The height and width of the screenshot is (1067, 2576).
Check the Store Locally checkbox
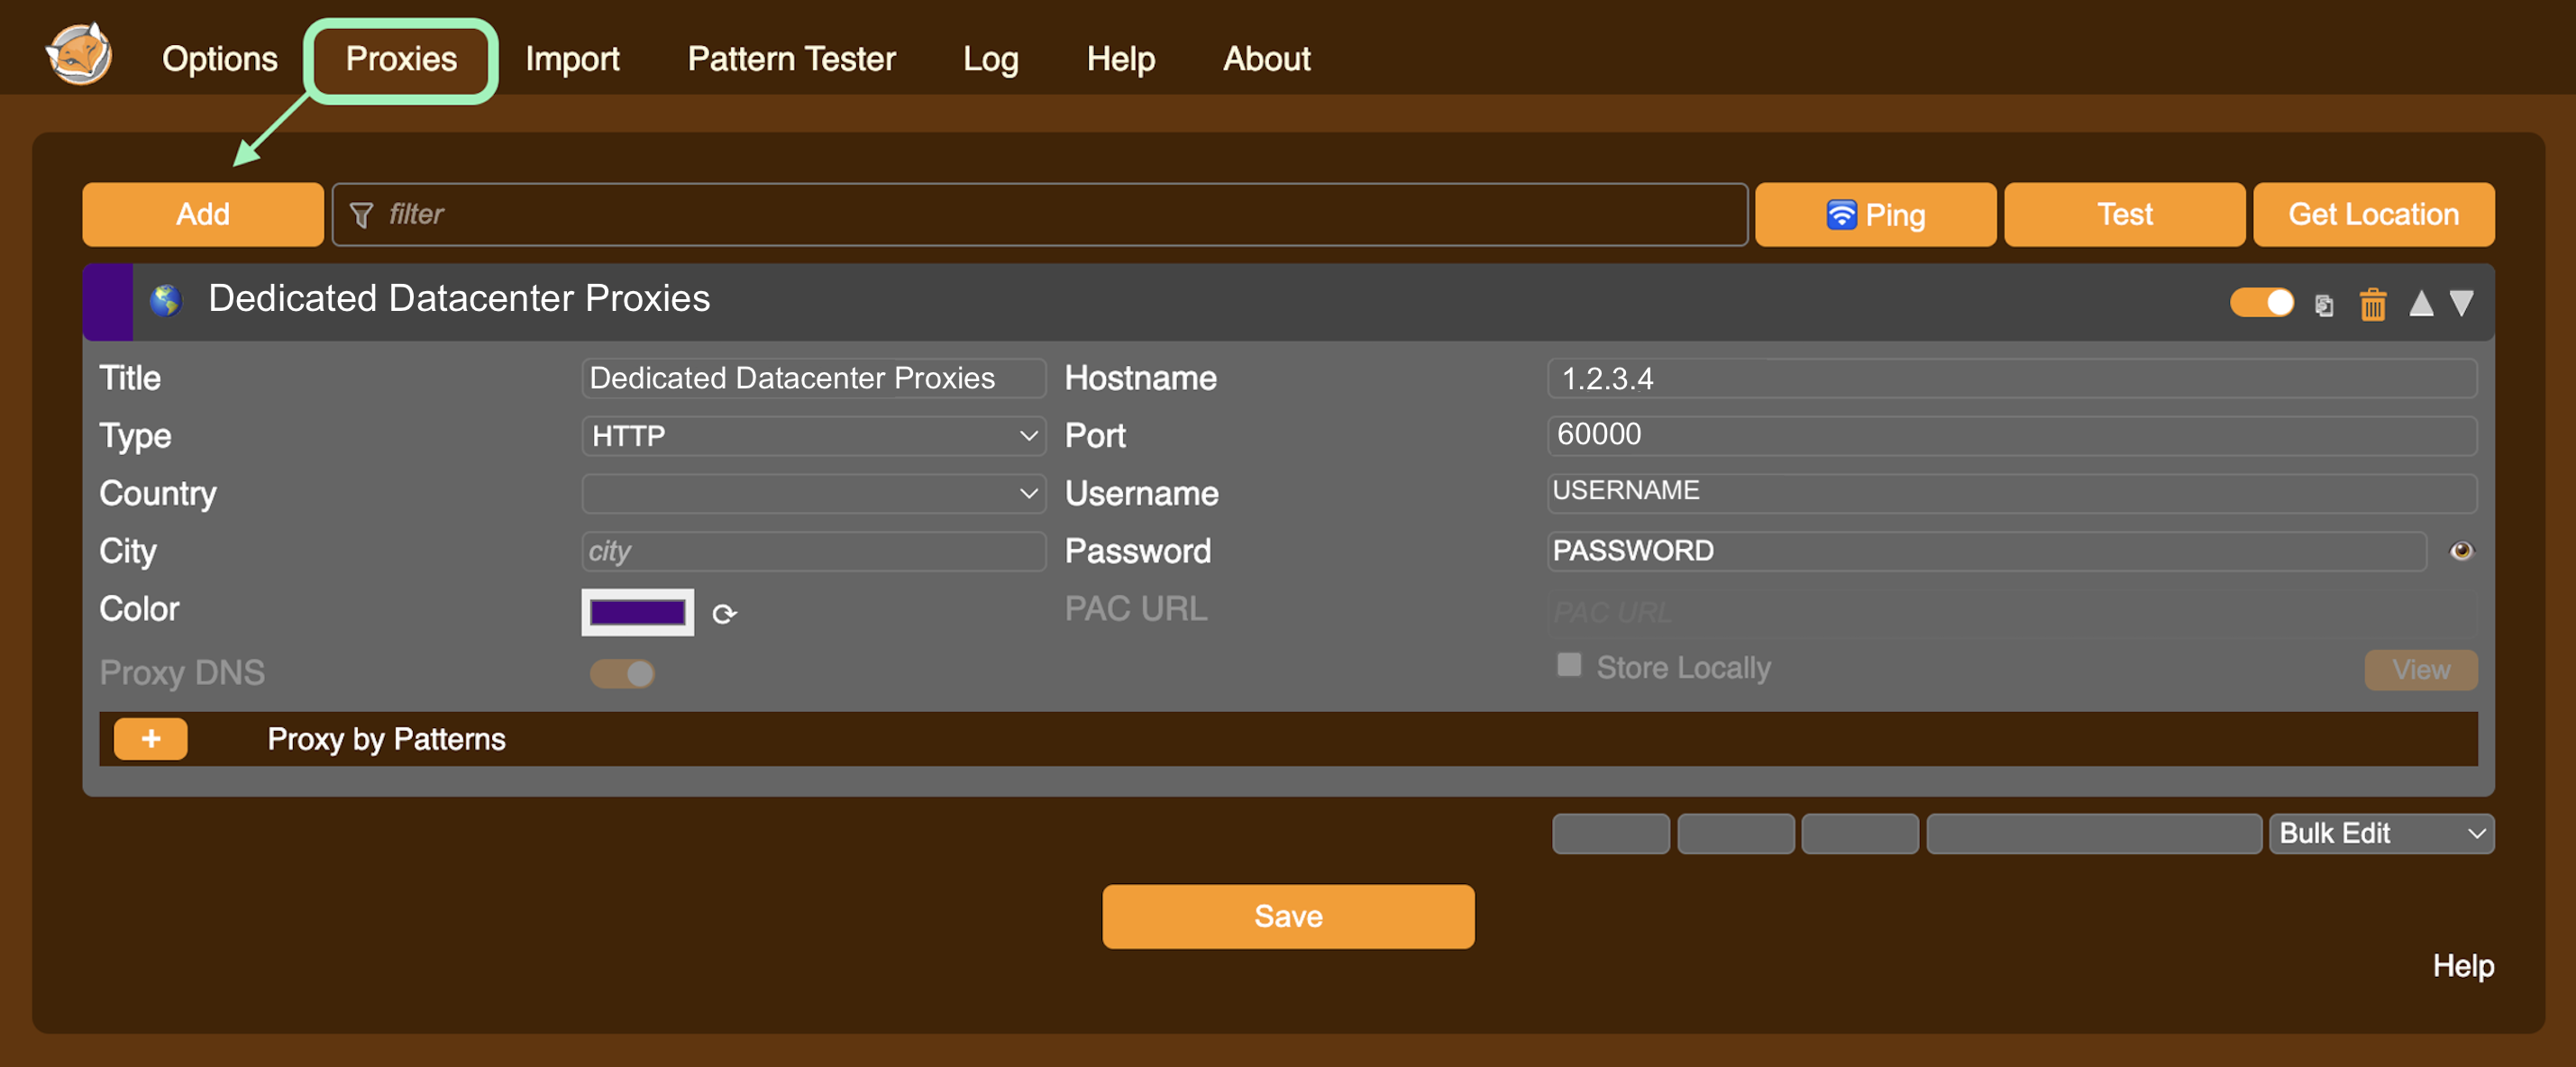[1569, 666]
